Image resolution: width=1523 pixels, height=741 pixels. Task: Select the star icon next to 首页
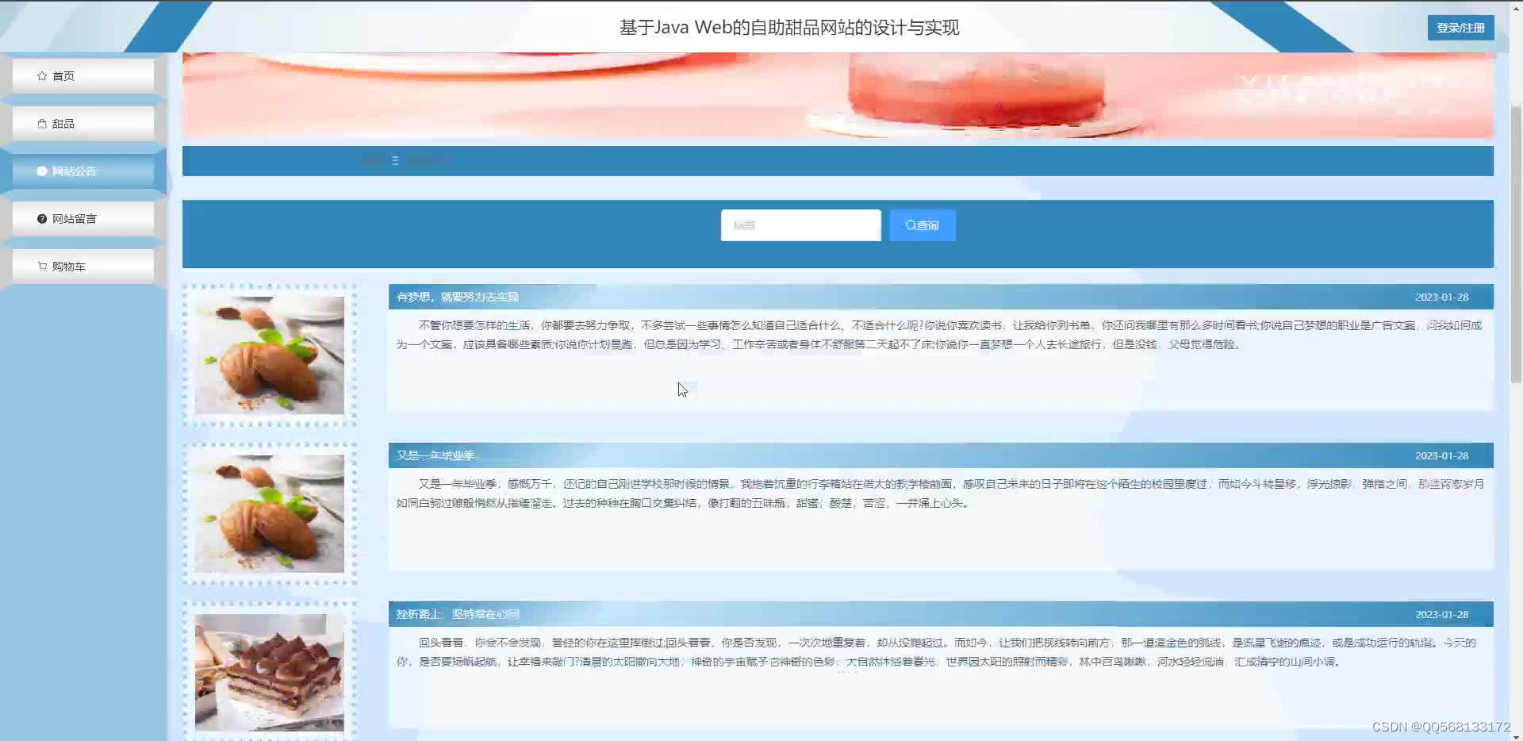[x=42, y=75]
